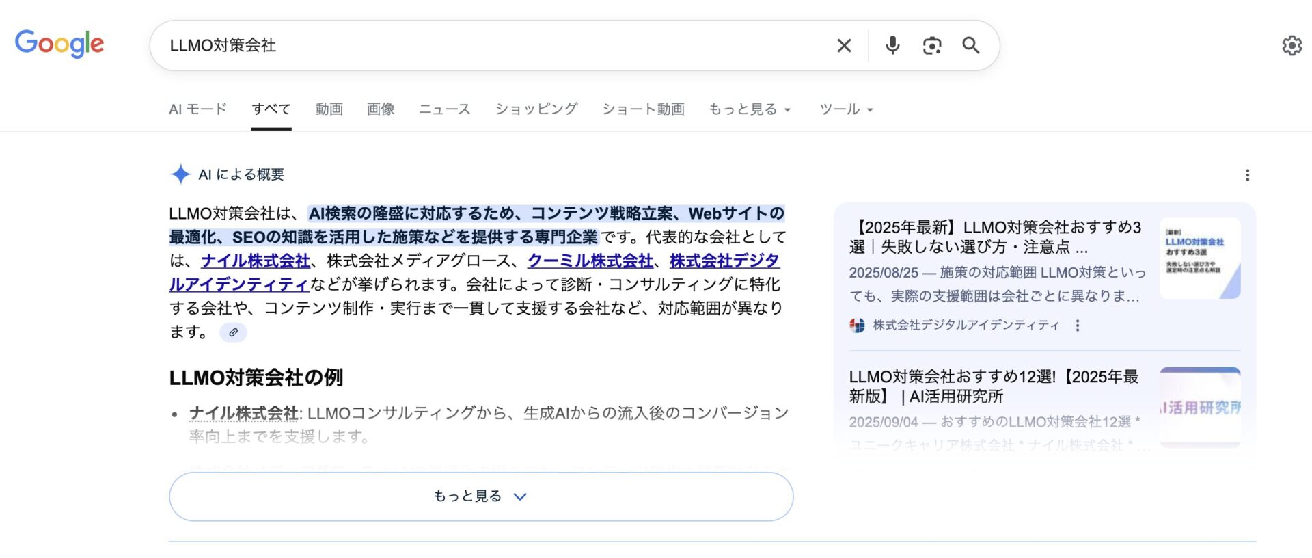
Task: Click the dotted ナイル株式会社 term in the bullet list
Action: tap(244, 413)
